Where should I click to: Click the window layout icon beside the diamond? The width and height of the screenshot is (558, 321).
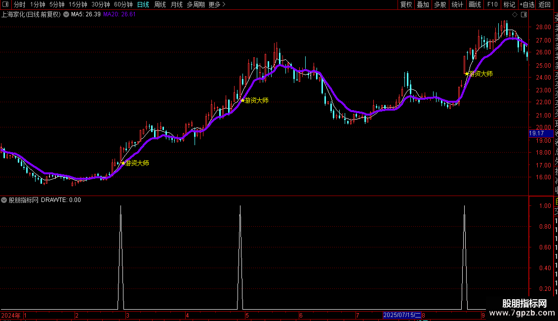524,15
